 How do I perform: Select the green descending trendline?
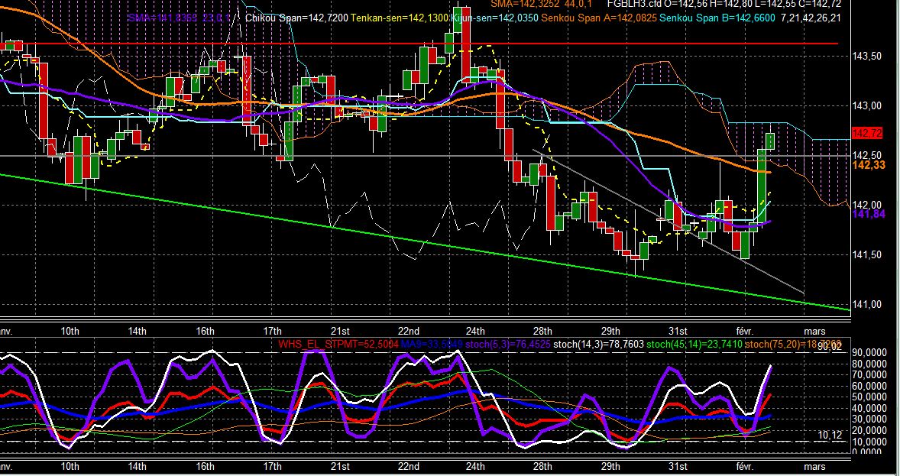(x=425, y=243)
